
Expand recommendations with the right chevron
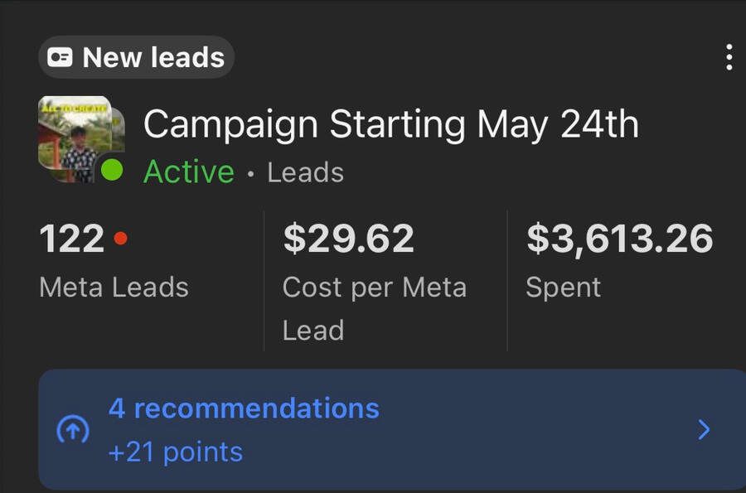(x=704, y=430)
